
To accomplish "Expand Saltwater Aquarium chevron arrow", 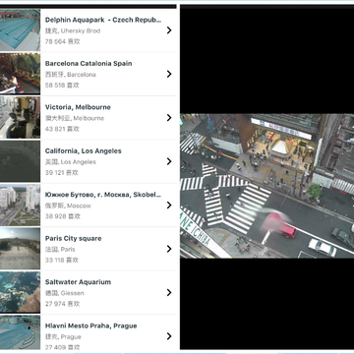I will [169, 292].
